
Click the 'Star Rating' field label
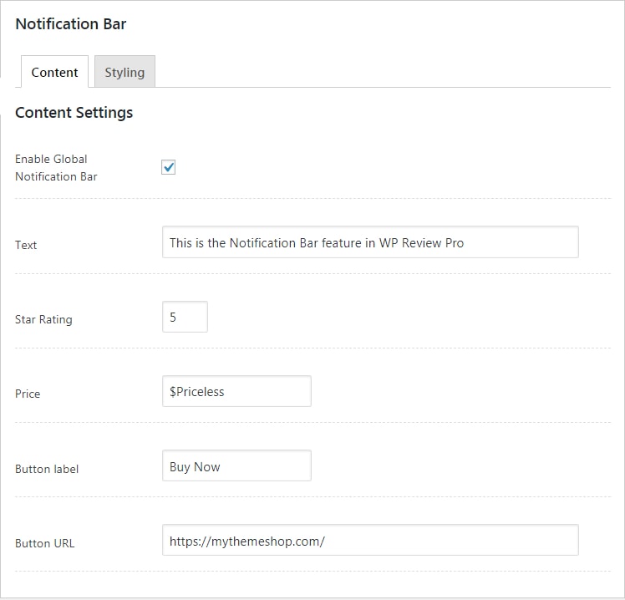point(43,319)
